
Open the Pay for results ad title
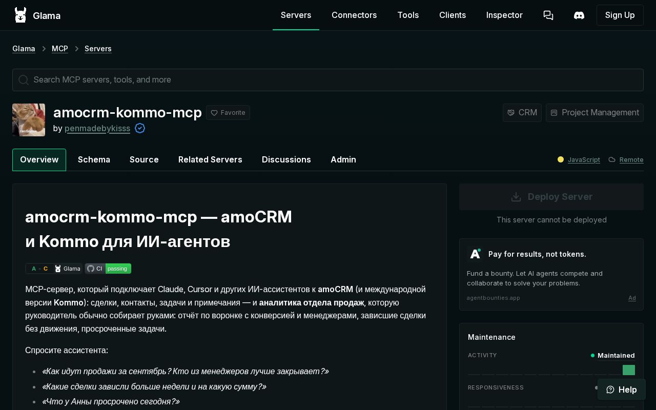click(x=537, y=254)
